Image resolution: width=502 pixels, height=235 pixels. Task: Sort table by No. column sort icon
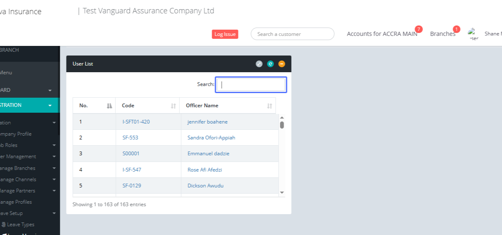109,106
